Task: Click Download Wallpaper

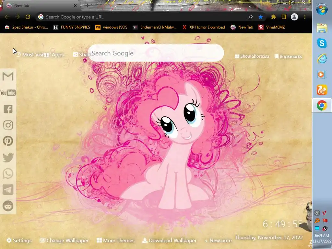Action: (x=169, y=240)
